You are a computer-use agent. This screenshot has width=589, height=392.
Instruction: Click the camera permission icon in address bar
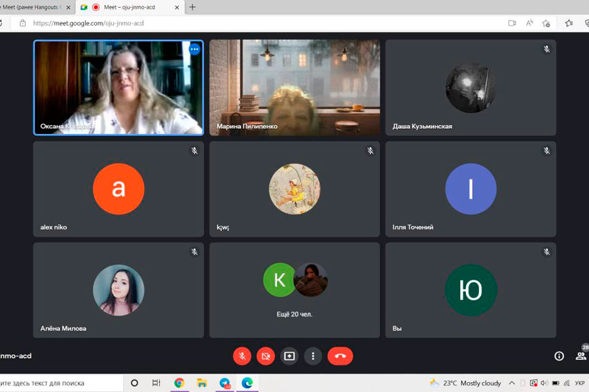coord(512,24)
